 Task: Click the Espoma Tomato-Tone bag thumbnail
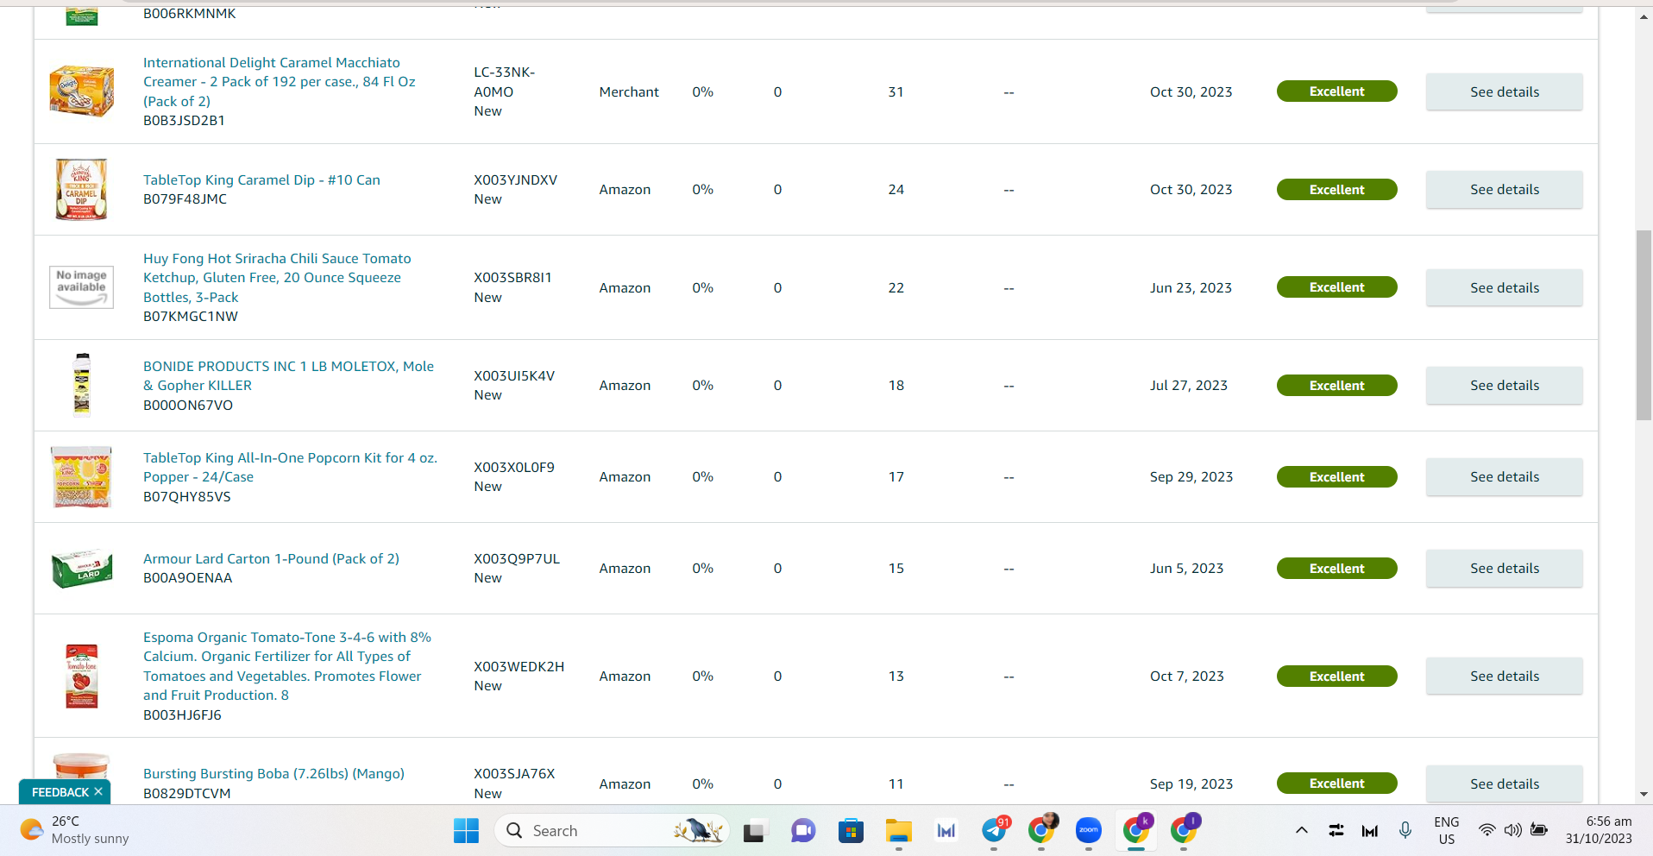[82, 676]
